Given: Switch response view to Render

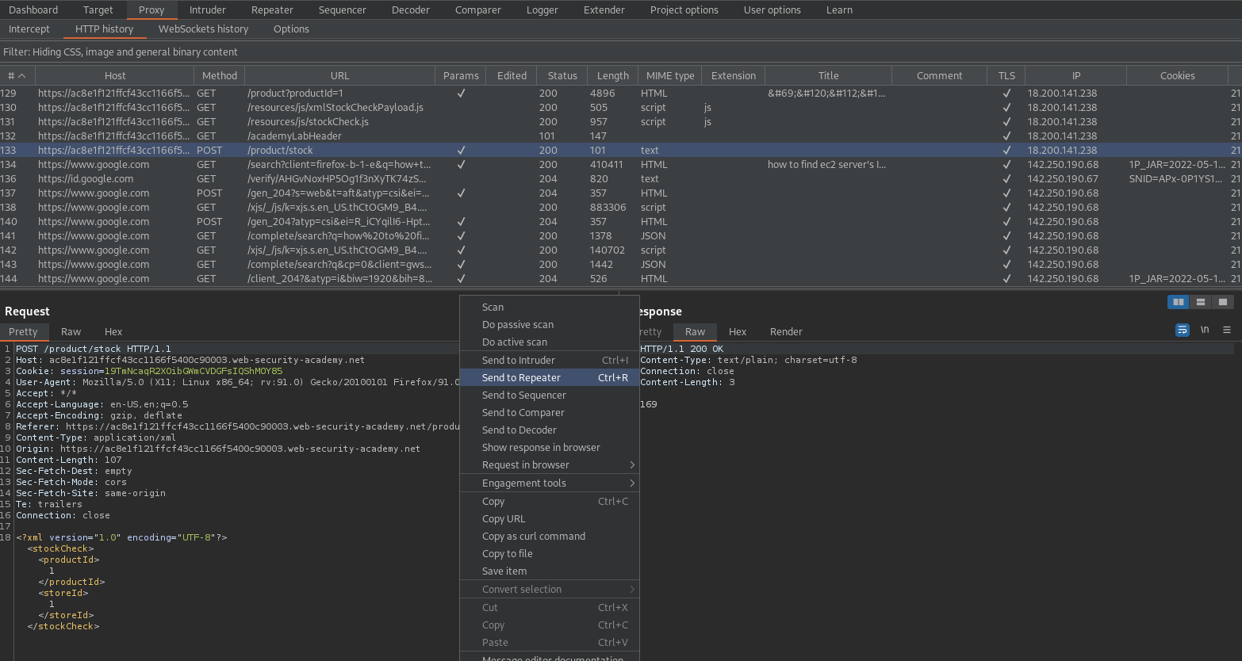Looking at the screenshot, I should click(786, 331).
